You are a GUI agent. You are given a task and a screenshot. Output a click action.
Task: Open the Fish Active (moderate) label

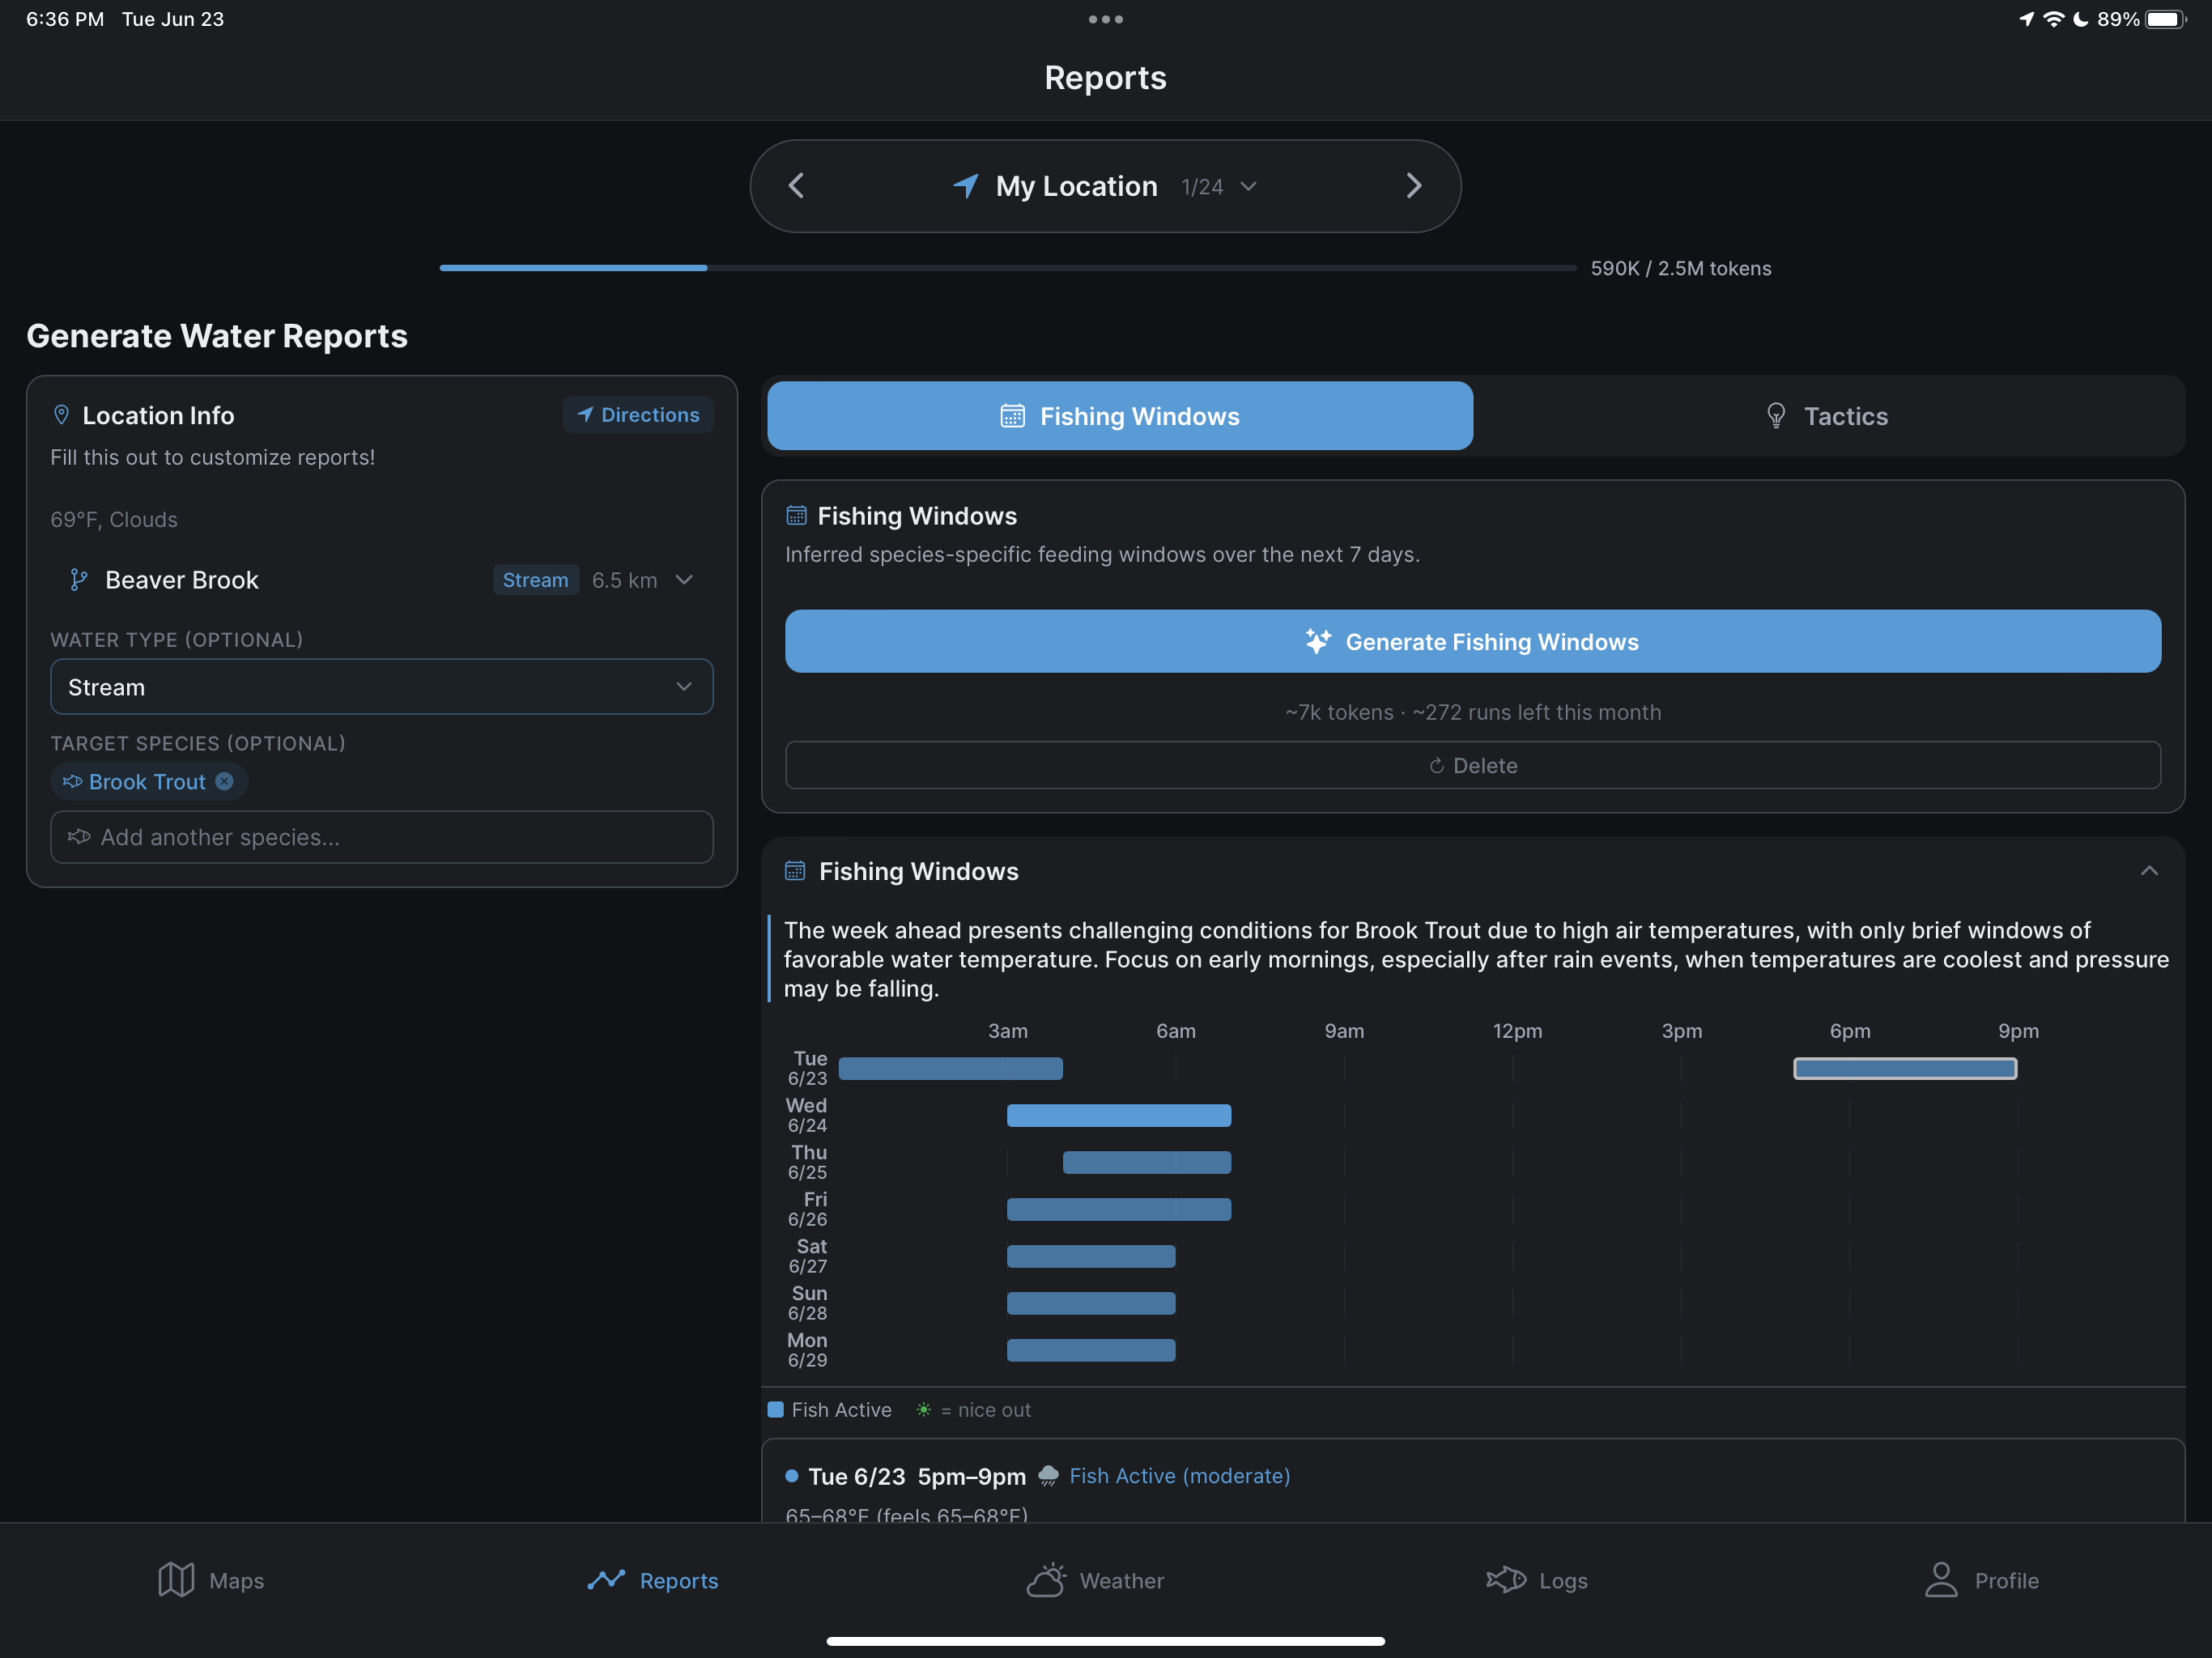(1180, 1476)
